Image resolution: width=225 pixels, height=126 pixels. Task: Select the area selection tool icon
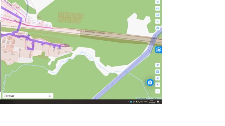pyautogui.click(x=157, y=15)
